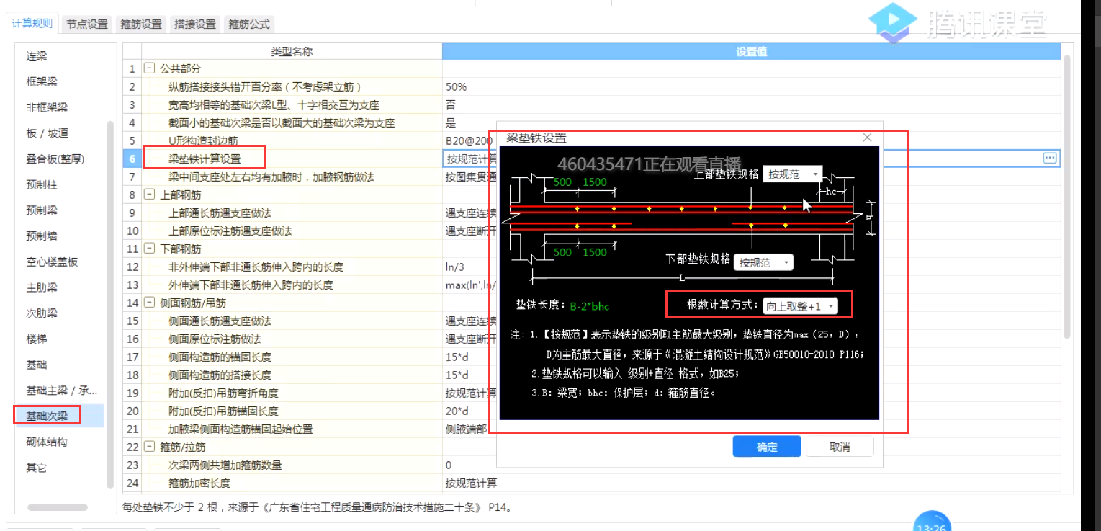Open the 上部垫铁规格 dropdown
This screenshot has width=1101, height=531.
[791, 174]
